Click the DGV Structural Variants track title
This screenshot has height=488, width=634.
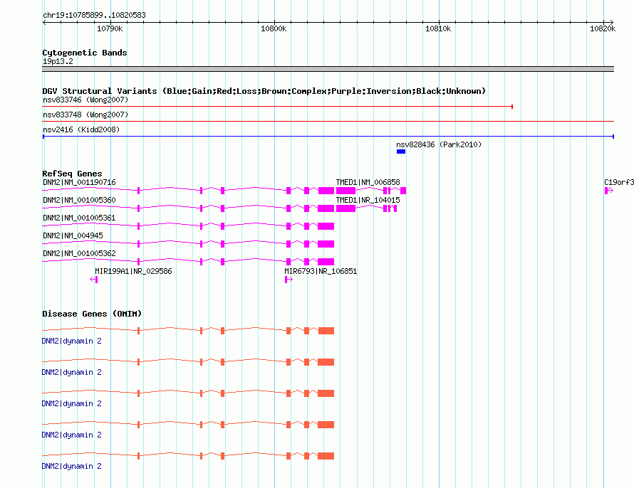click(x=264, y=91)
